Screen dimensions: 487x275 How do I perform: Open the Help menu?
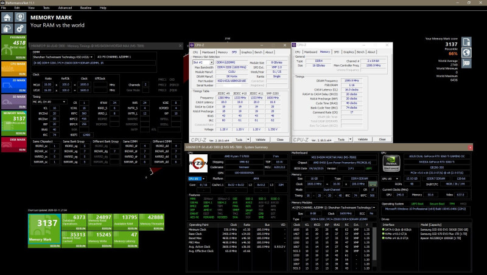103,8
